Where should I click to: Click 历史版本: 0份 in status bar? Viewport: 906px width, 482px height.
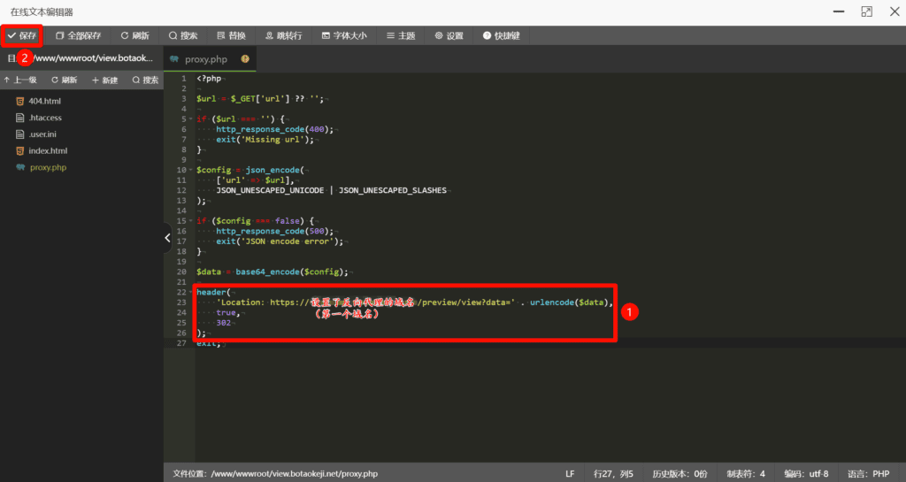click(680, 474)
